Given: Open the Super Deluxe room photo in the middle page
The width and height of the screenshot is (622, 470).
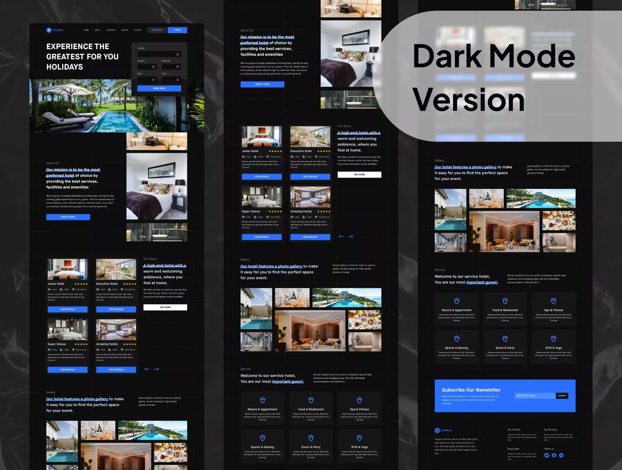Looking at the screenshot, I should tap(262, 197).
